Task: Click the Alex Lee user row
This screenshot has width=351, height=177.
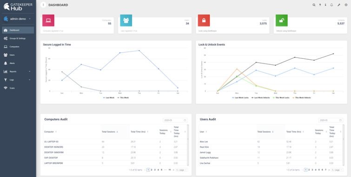Action: (x=271, y=142)
